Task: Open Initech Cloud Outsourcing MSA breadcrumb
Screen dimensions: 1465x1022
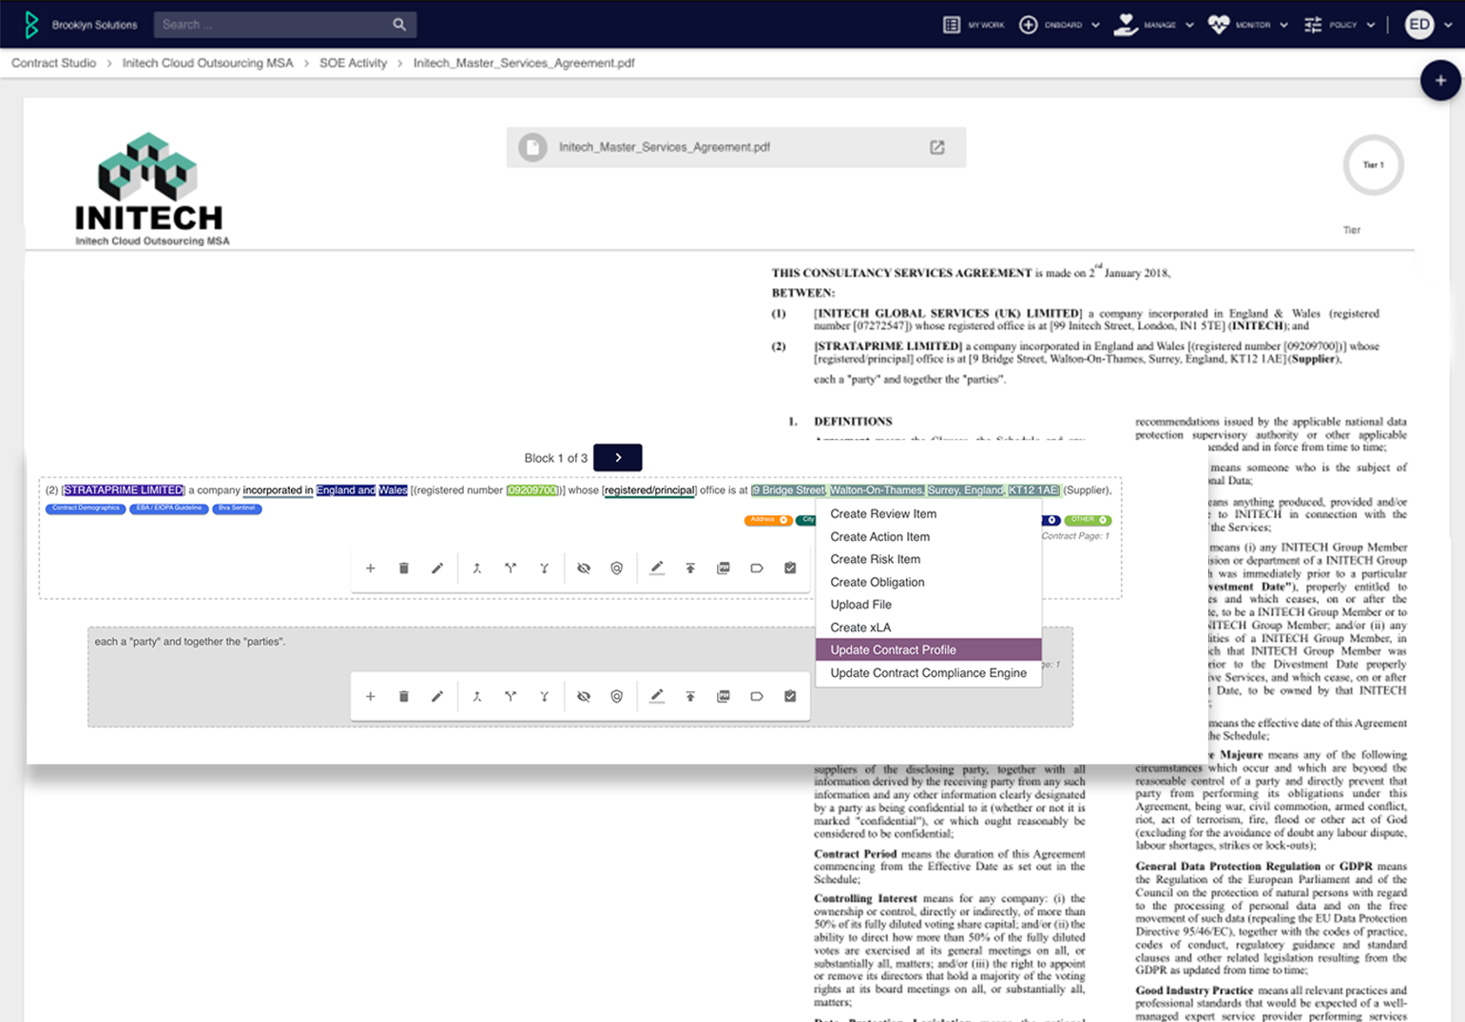Action: pos(207,63)
